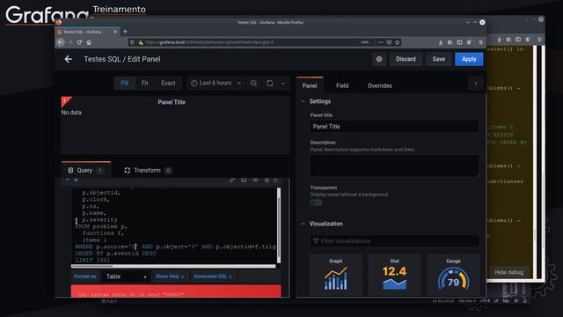This screenshot has width=563, height=317.
Task: Apply the panel changes
Action: point(469,59)
